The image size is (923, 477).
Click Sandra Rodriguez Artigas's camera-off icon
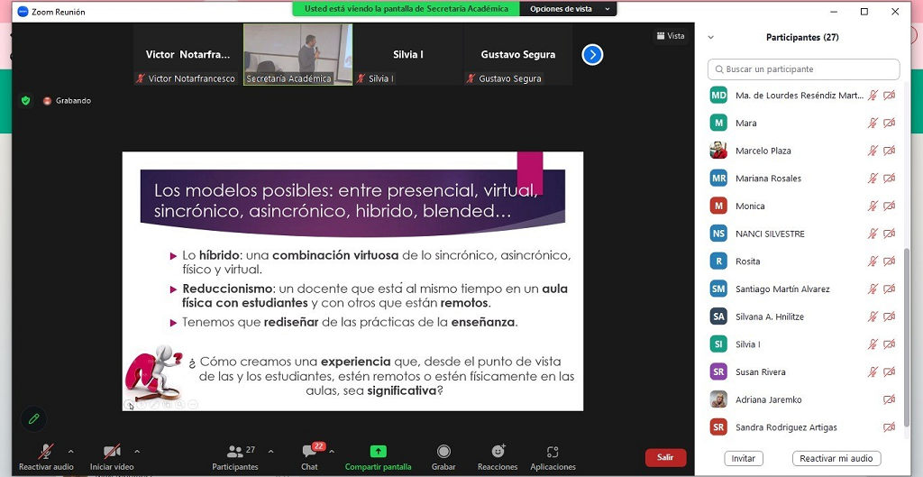click(x=890, y=427)
